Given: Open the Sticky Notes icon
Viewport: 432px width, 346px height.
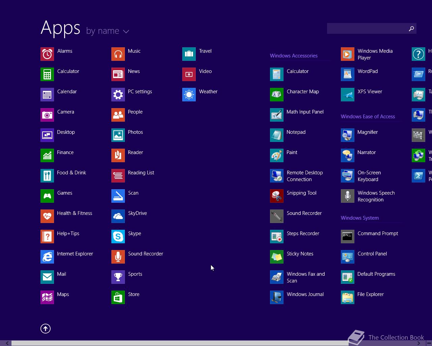Looking at the screenshot, I should pos(277,257).
